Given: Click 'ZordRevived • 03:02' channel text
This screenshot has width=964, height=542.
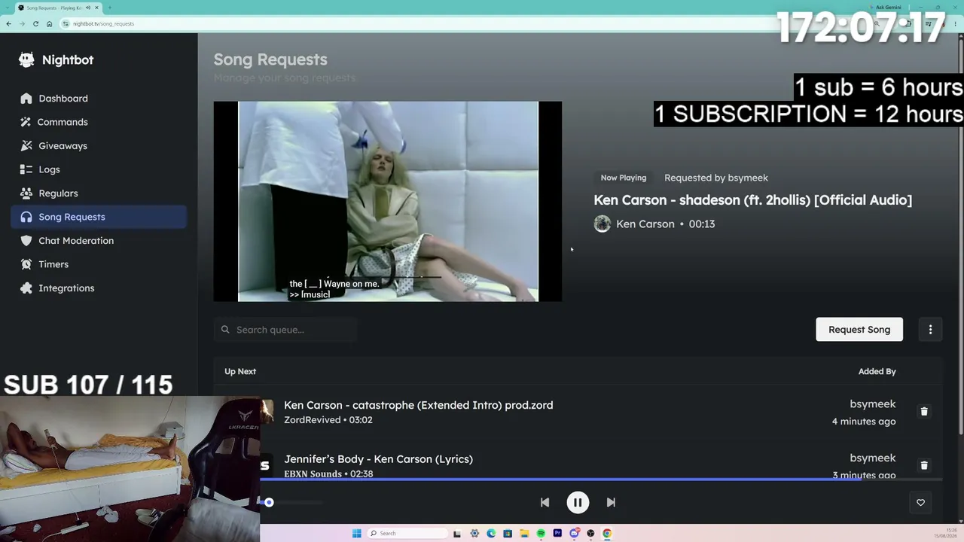Looking at the screenshot, I should 328,420.
